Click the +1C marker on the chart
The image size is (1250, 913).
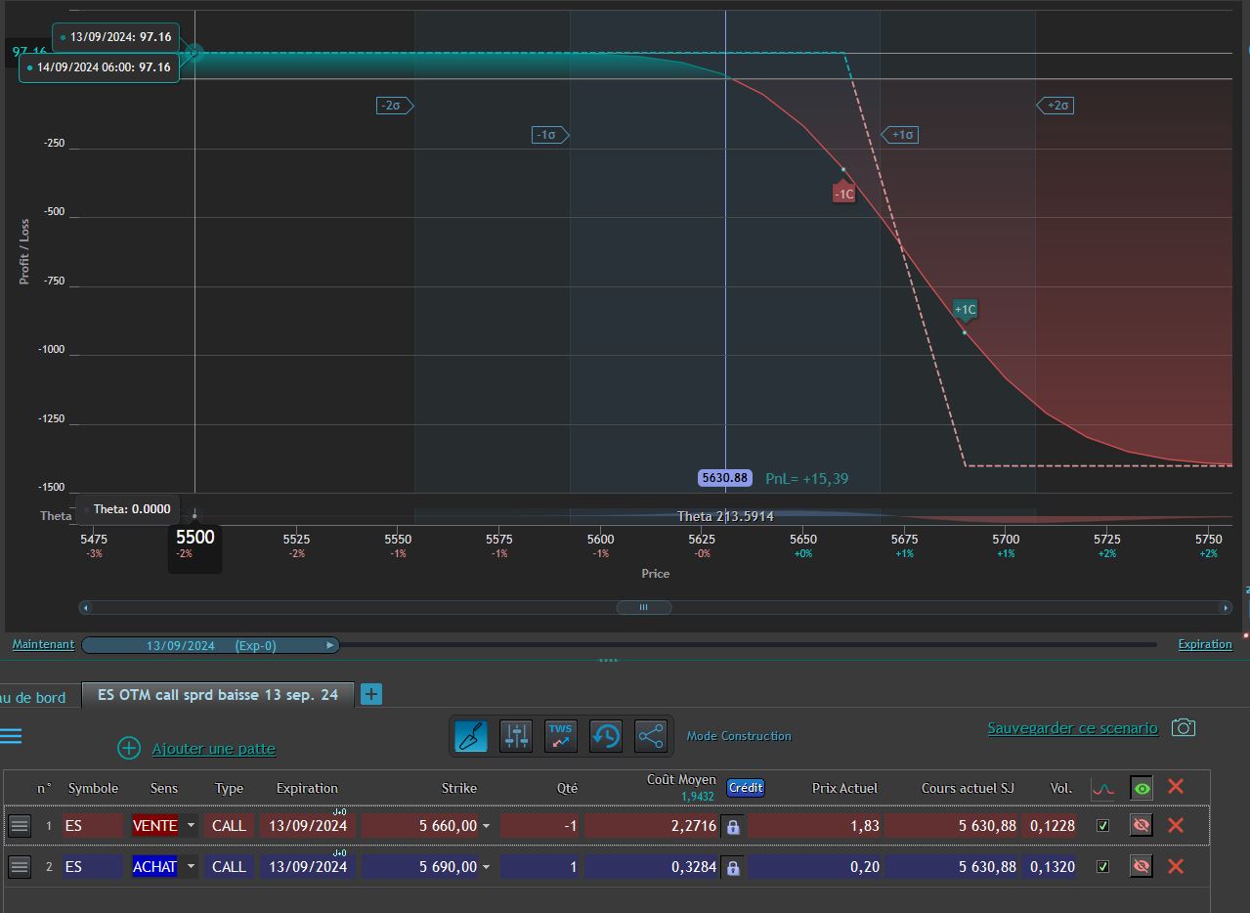point(965,310)
